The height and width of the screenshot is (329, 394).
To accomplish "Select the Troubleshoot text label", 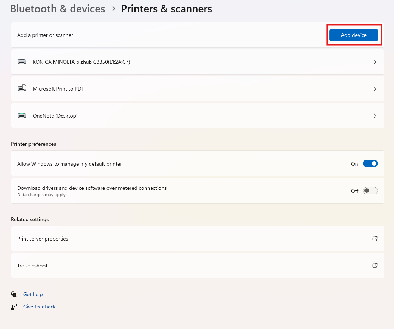I will pyautogui.click(x=32, y=266).
